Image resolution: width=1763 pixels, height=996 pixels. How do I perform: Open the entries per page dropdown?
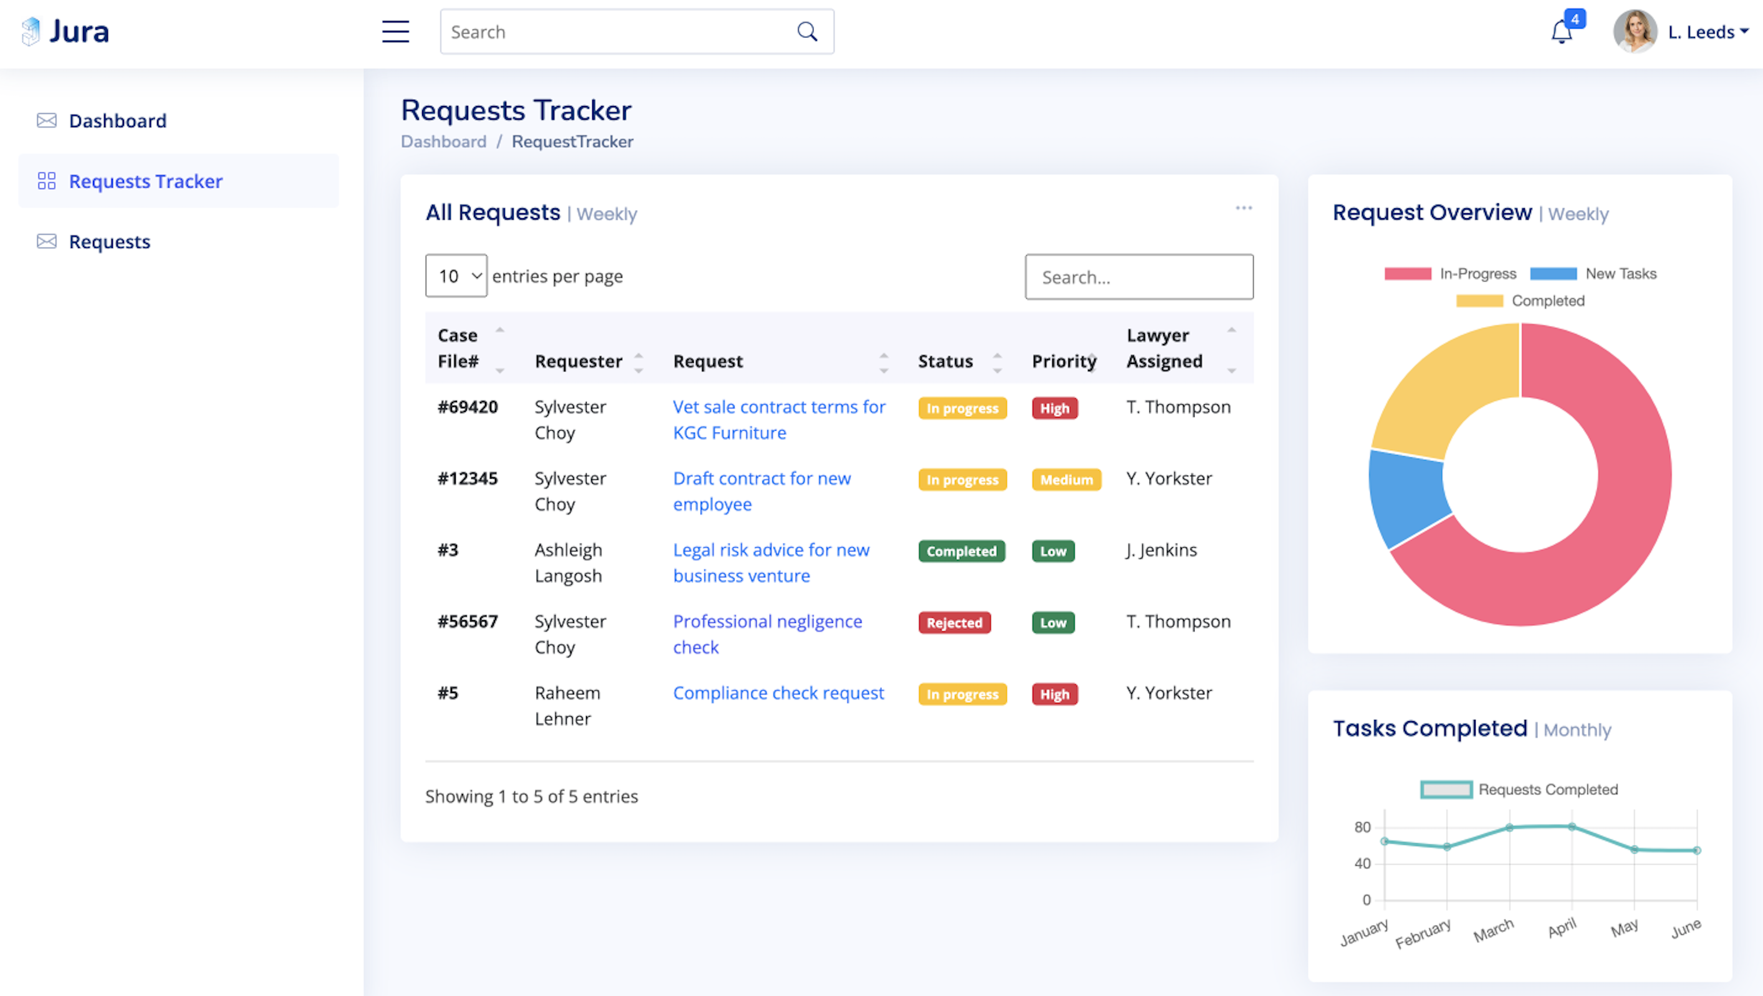tap(456, 275)
